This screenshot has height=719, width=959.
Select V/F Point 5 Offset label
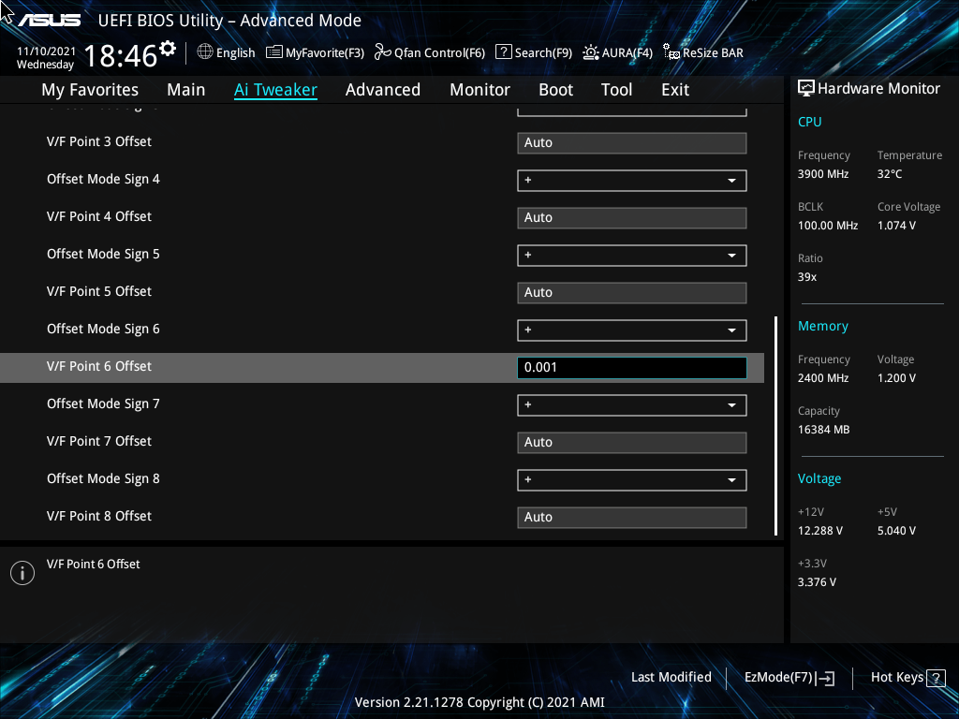[99, 292]
